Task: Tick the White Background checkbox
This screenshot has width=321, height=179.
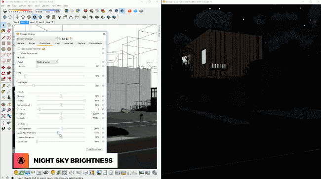Action: pyautogui.click(x=19, y=53)
